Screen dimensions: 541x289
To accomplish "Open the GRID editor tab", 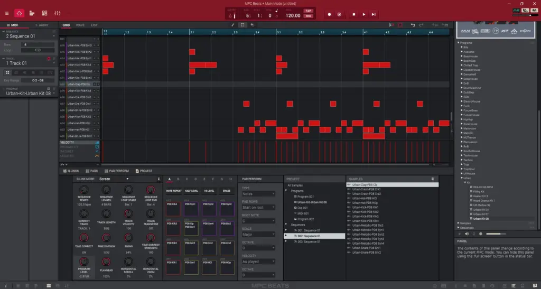I will point(66,25).
